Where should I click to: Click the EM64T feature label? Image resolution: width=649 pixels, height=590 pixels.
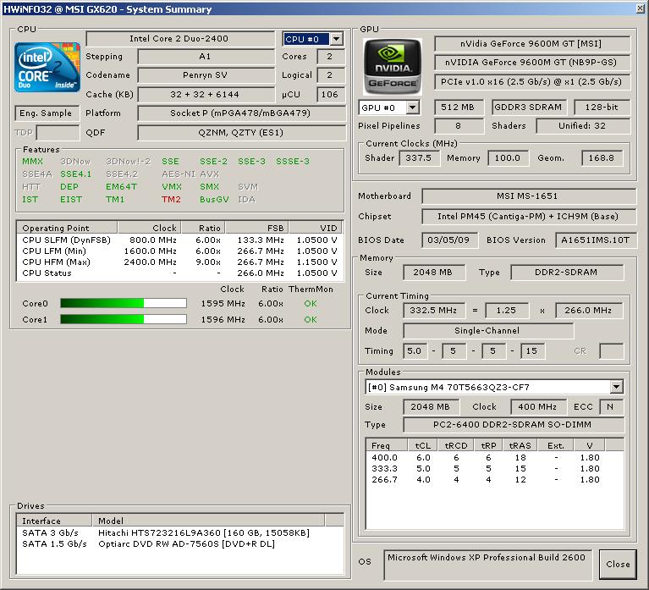click(121, 187)
